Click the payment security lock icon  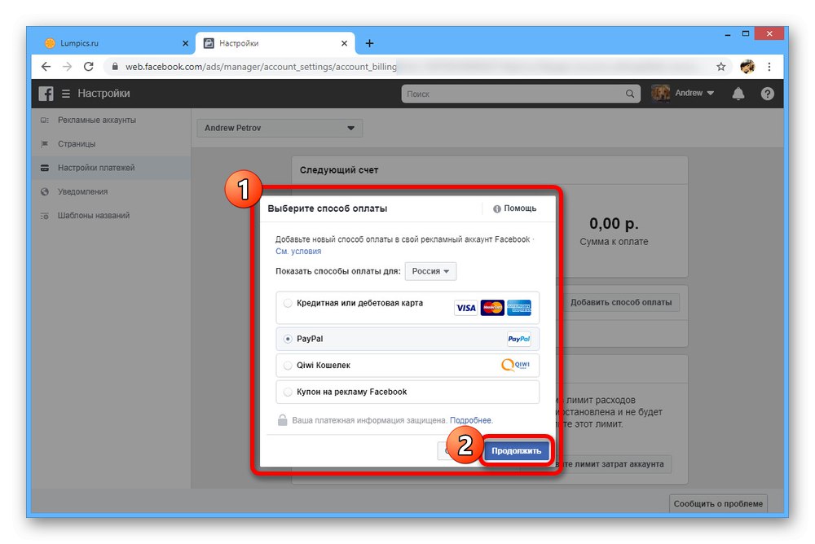[x=282, y=420]
